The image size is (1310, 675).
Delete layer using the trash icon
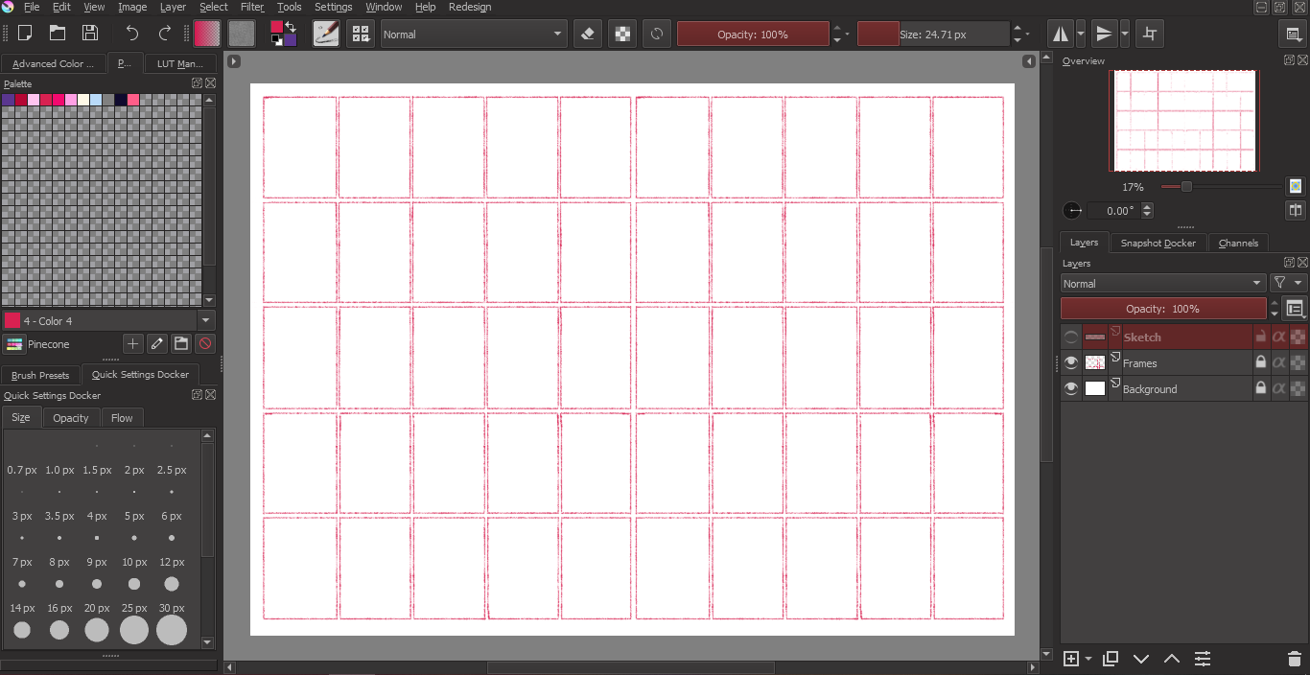coord(1294,659)
